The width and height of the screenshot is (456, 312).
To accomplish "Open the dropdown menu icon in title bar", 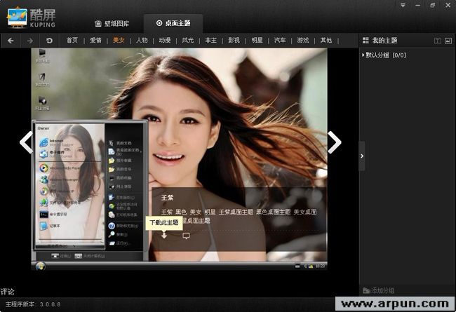I will (403, 6).
